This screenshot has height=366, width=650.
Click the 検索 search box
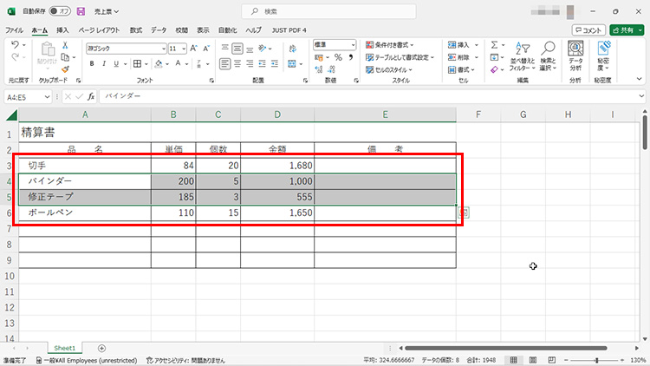coord(325,11)
